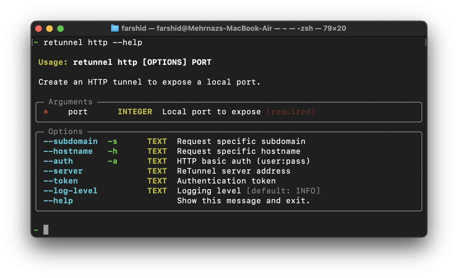Click the --subdomain option text
Screen dimensions: 458x278
coord(70,141)
